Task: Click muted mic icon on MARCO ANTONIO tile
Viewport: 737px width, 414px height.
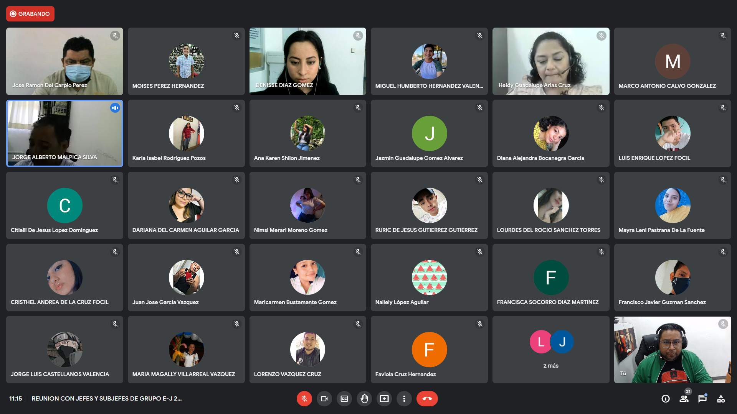Action: click(723, 36)
